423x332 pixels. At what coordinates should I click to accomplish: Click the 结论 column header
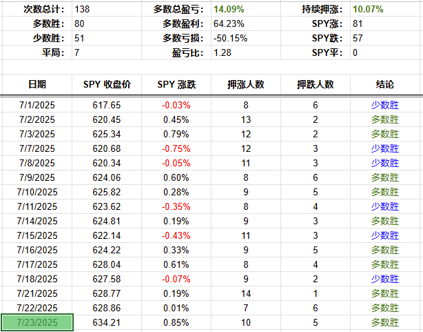385,84
